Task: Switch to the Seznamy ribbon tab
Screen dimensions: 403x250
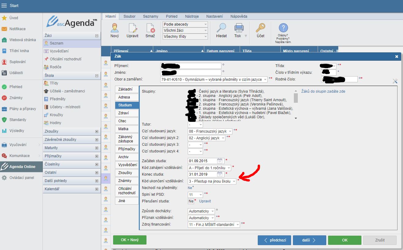Action: click(150, 16)
